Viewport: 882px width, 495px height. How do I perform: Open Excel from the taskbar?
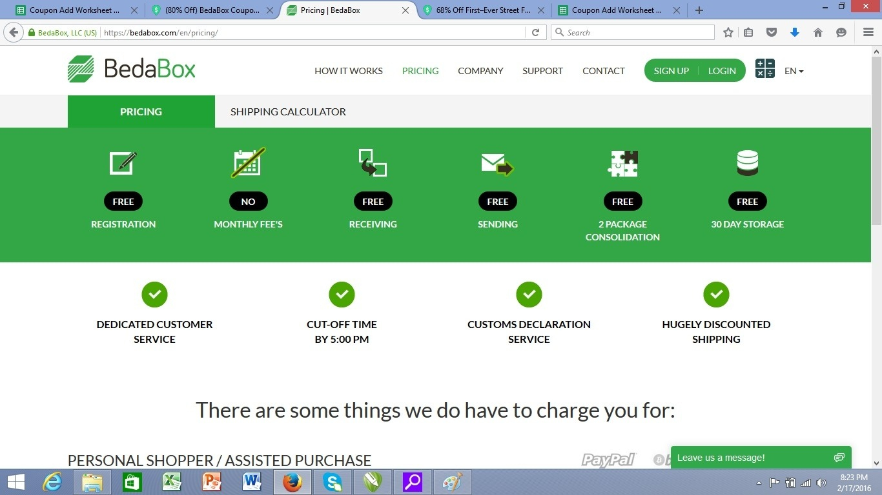(172, 482)
